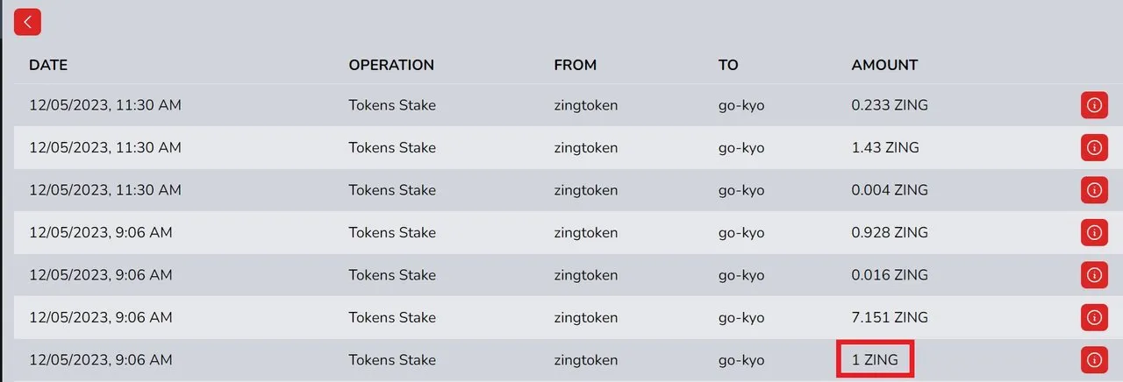
Task: Click zingtoken sender in the first row
Action: [586, 105]
